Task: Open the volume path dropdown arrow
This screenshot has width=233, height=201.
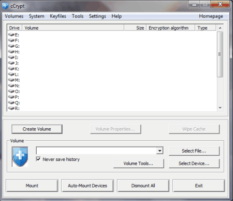Action: point(159,151)
